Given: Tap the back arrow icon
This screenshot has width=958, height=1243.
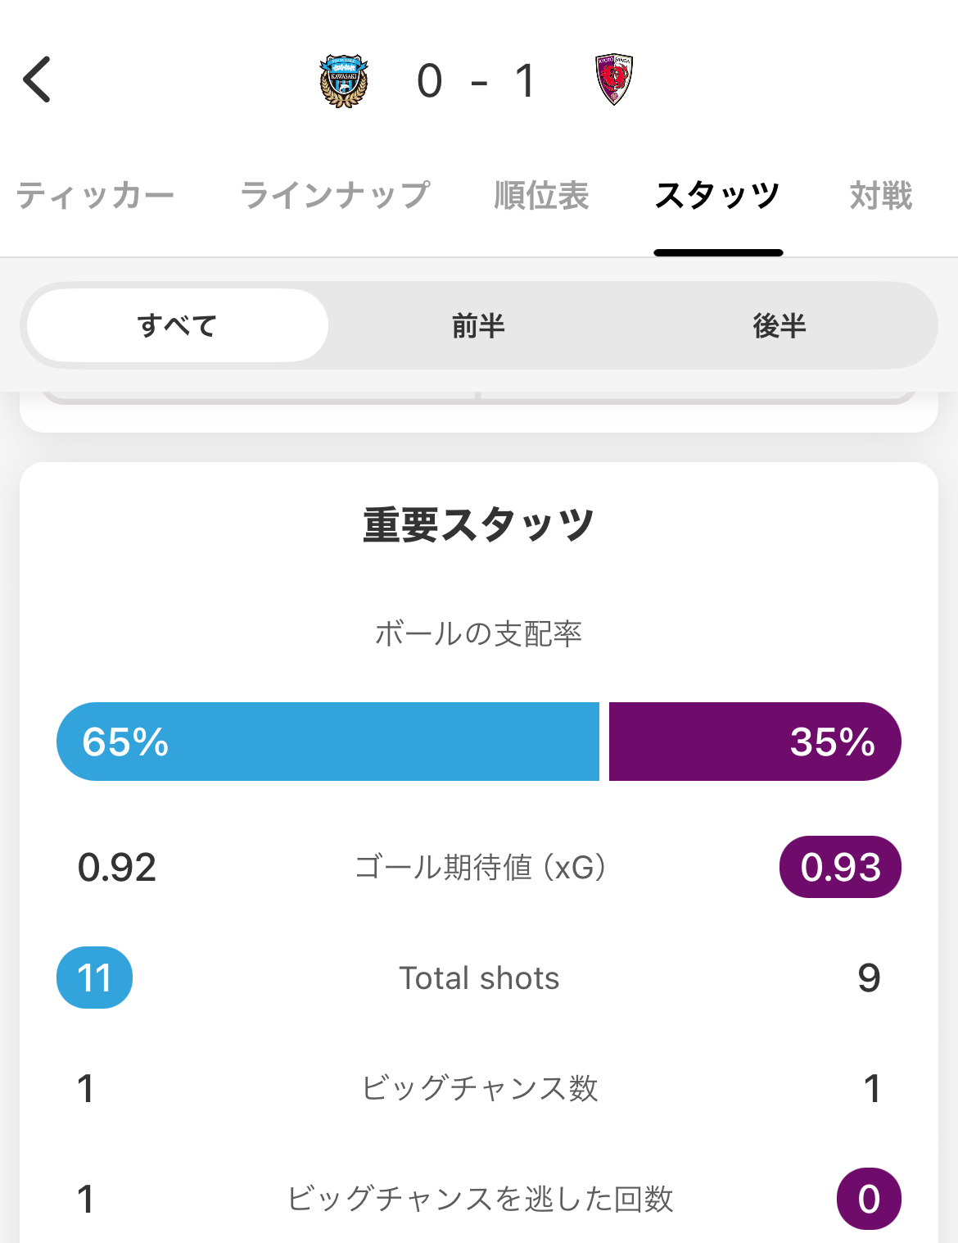Looking at the screenshot, I should pos(37,79).
